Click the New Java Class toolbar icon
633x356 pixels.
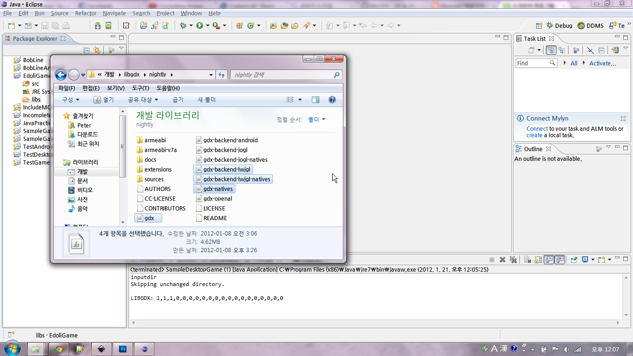click(x=251, y=25)
